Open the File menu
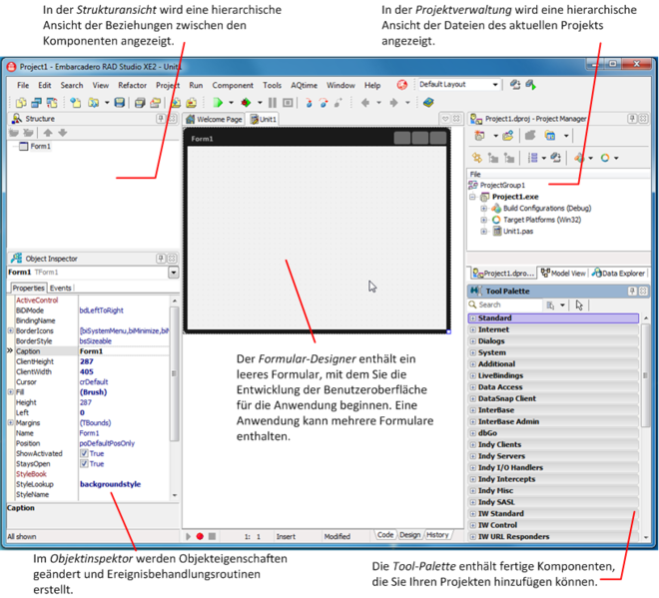Image resolution: width=659 pixels, height=598 pixels. click(x=23, y=85)
